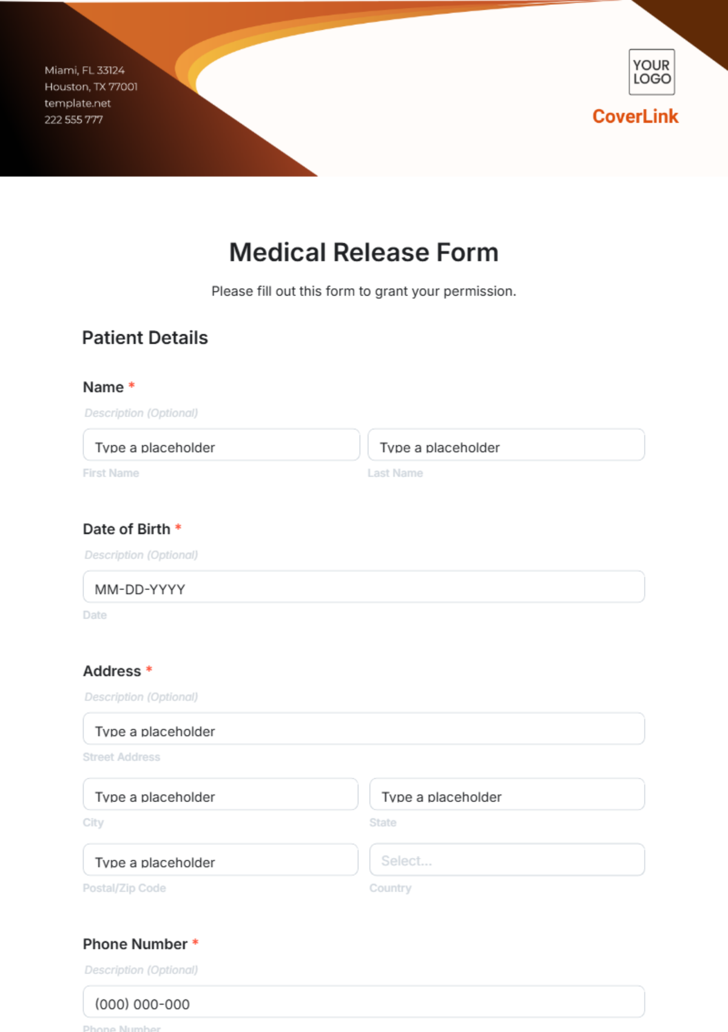
Task: Click the Phone Number description placeholder
Action: point(141,970)
